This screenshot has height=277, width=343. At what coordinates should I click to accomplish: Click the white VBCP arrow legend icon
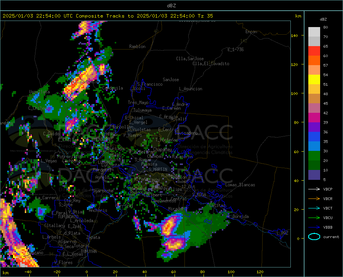(314, 189)
